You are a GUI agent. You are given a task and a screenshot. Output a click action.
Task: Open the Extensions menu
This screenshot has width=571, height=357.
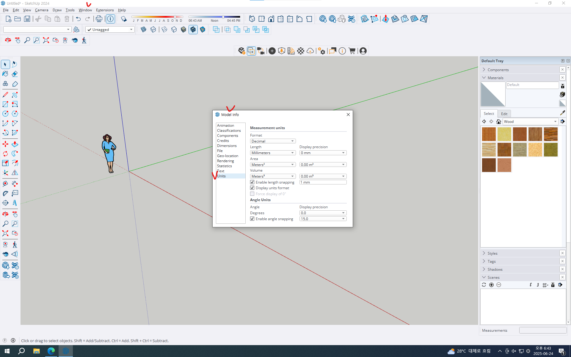[105, 10]
